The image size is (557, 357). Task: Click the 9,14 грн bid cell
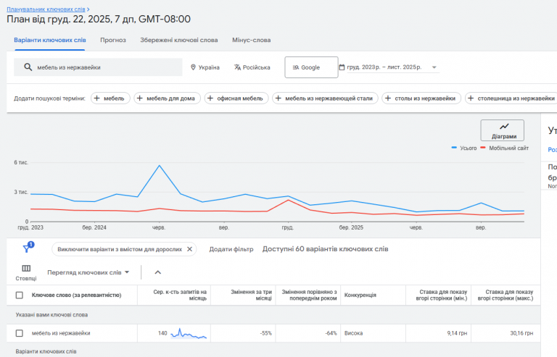457,333
